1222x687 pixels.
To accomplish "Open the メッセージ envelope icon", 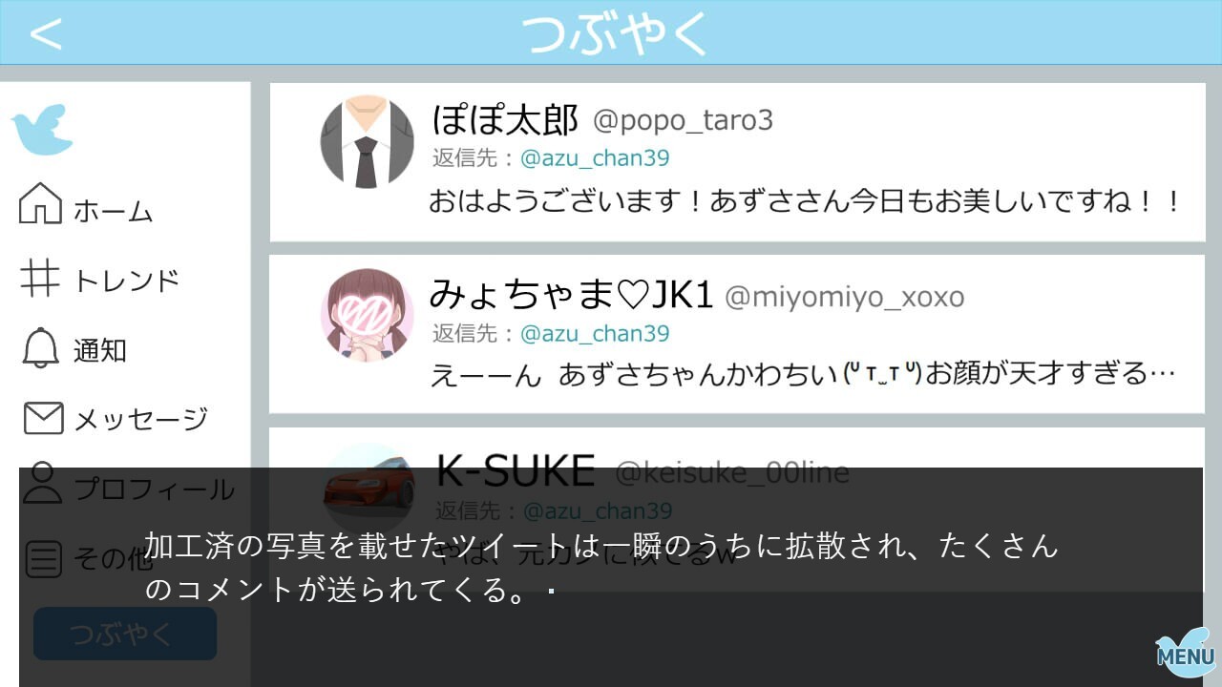I will pos(43,418).
